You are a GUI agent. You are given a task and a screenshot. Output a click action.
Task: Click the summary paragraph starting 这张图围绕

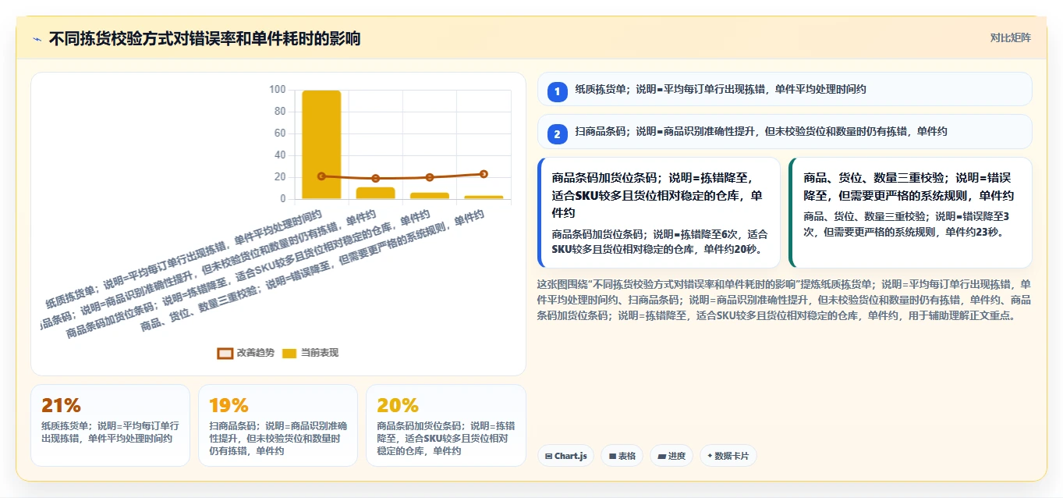785,300
